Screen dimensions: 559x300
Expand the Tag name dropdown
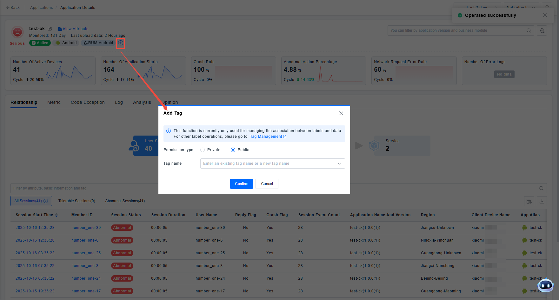[x=339, y=163]
